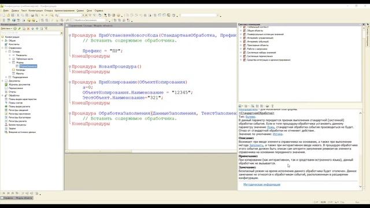Click the Print toolbar icon

(32, 16)
